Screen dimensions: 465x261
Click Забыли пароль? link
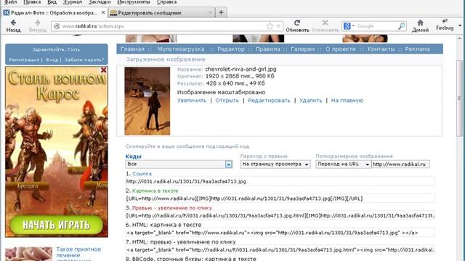(84, 59)
